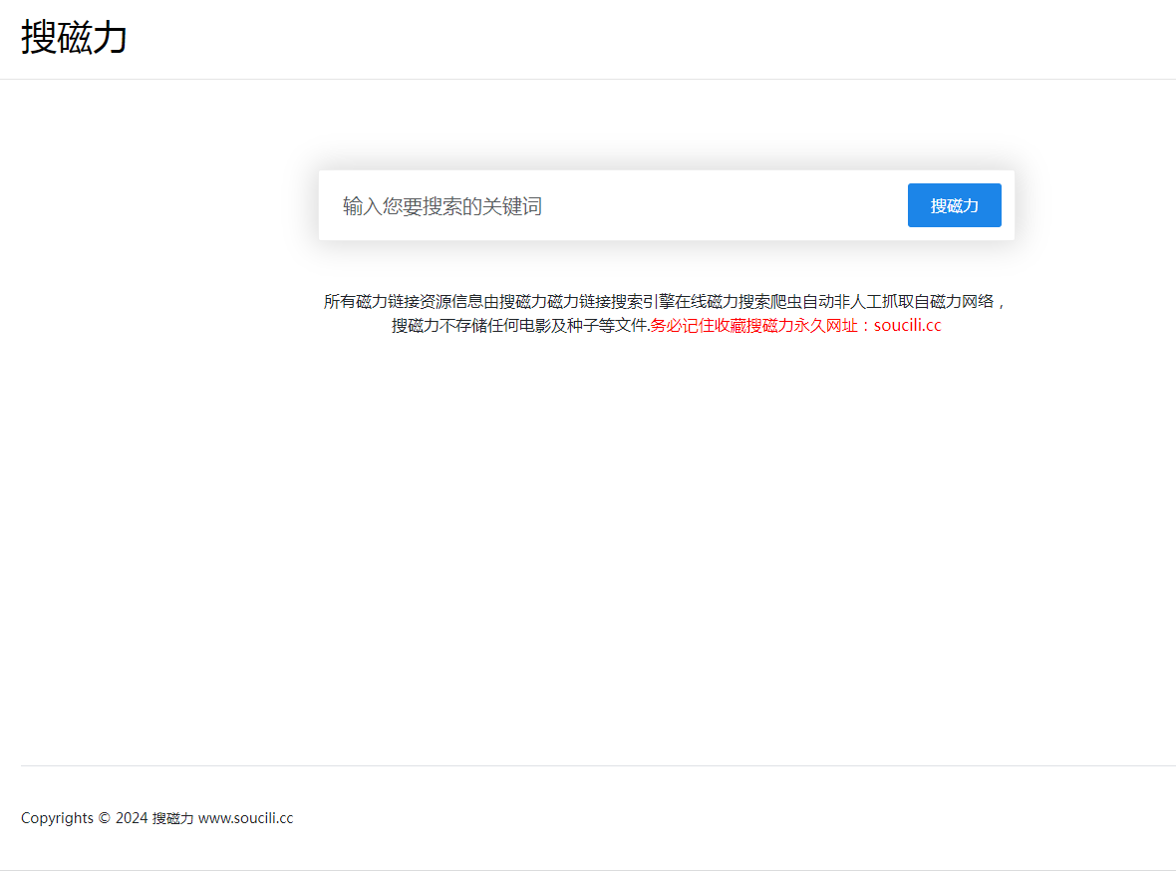Image resolution: width=1176 pixels, height=871 pixels.
Task: Click the footer www.soucili.cc text
Action: click(244, 817)
